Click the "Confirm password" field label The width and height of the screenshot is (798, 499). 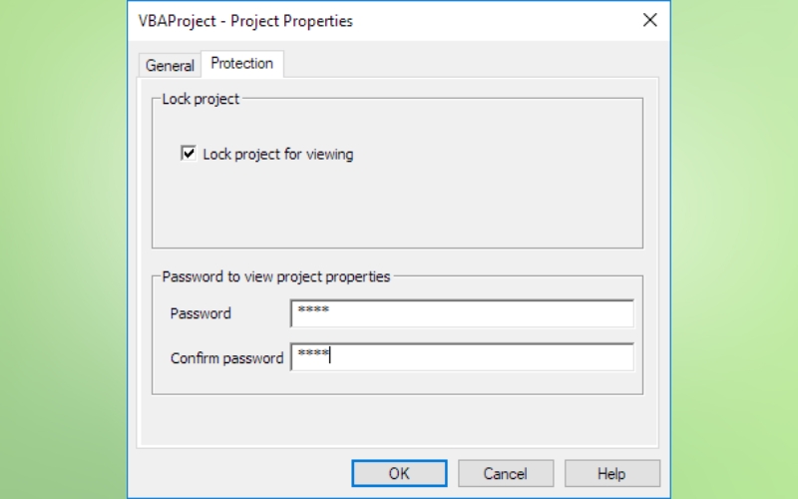click(226, 358)
